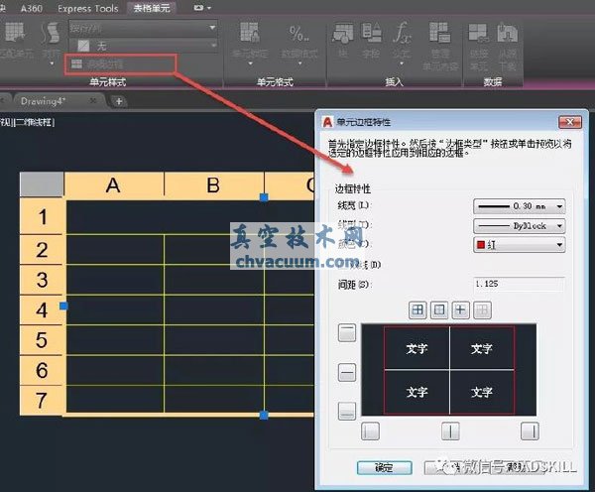Image resolution: width=595 pixels, height=492 pixels.
Task: Open the border color dropdown showing red
Action: pos(519,245)
